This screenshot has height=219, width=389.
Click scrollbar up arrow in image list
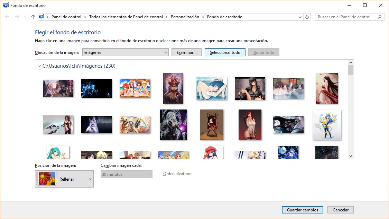tap(351, 63)
